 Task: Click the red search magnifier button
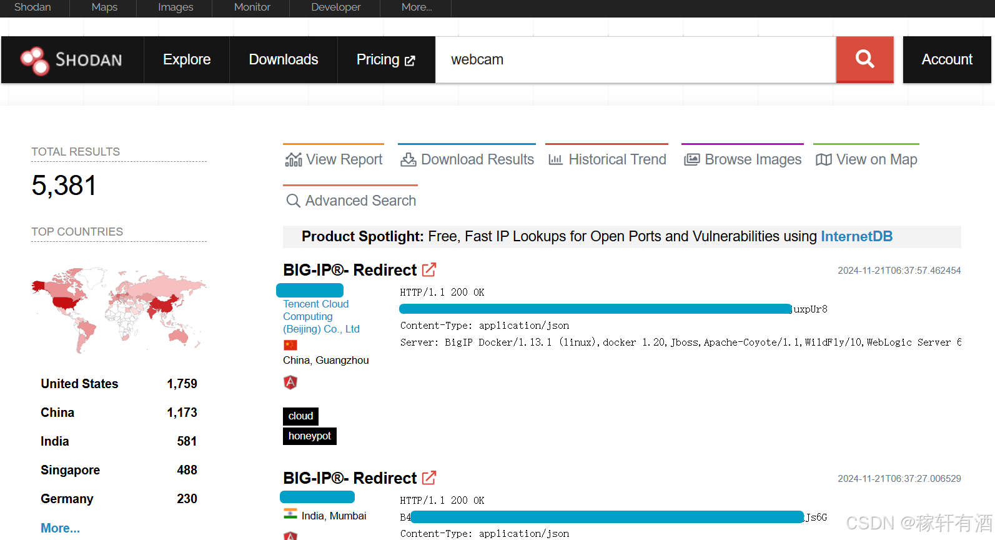click(864, 59)
